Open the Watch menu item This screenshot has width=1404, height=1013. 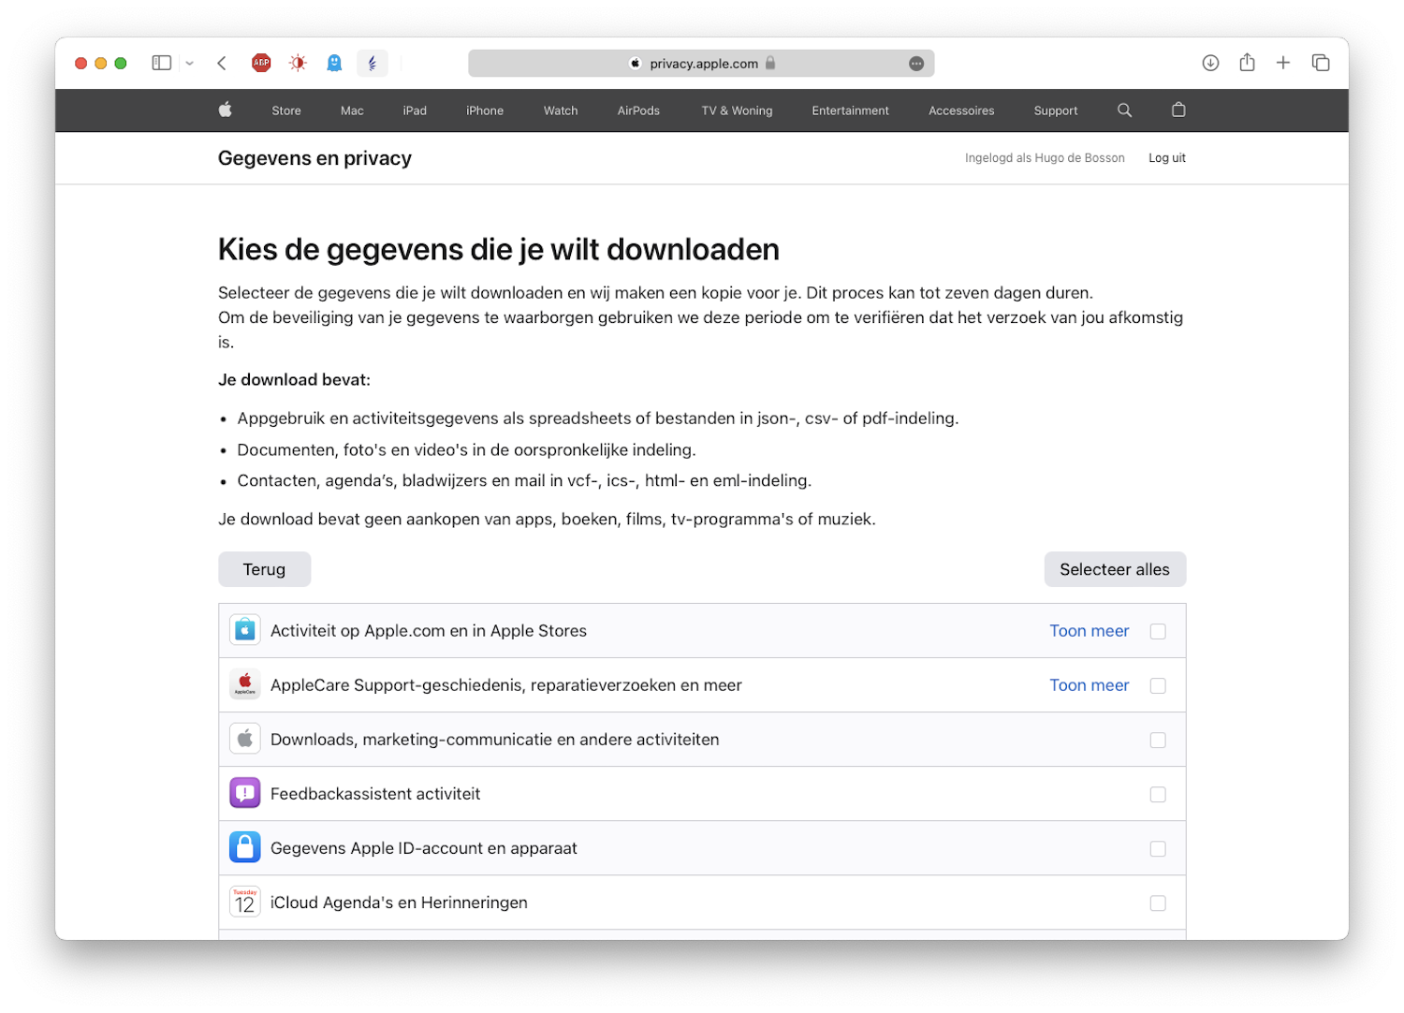point(561,110)
